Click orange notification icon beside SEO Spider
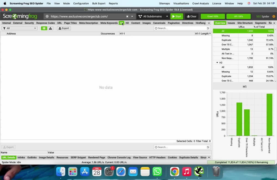Image resolution: width=277 pixels, height=180 pixels. point(274,16)
